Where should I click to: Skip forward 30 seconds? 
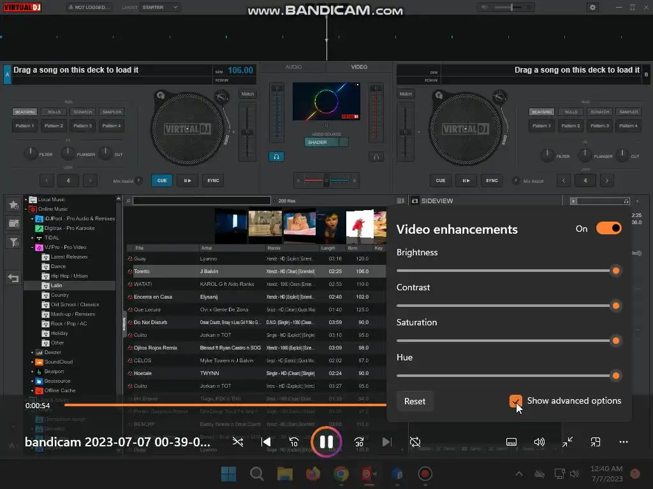(359, 442)
